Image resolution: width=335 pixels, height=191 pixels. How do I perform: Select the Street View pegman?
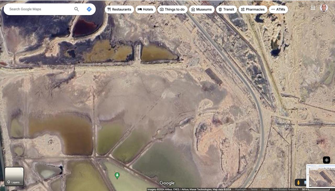[x=298, y=182]
